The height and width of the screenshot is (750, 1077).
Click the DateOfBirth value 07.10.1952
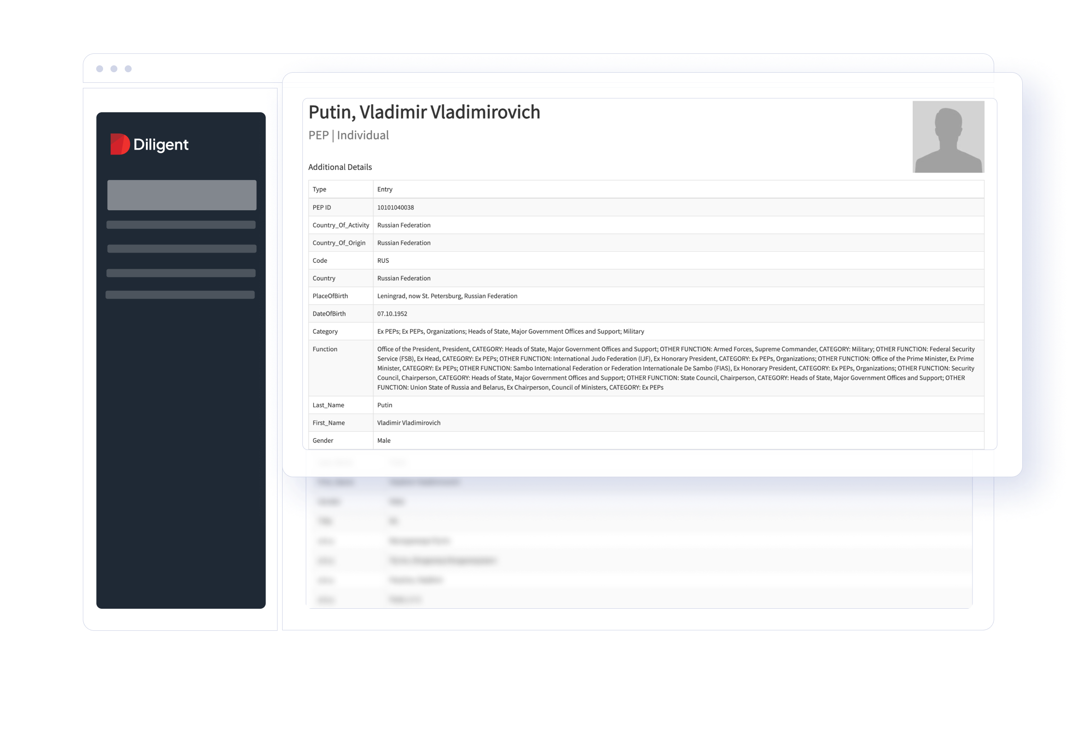(x=392, y=314)
